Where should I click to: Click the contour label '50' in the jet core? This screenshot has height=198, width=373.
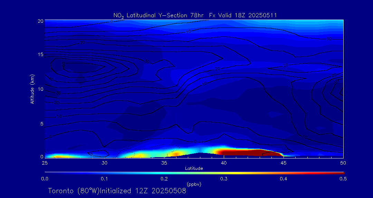pos(64,64)
